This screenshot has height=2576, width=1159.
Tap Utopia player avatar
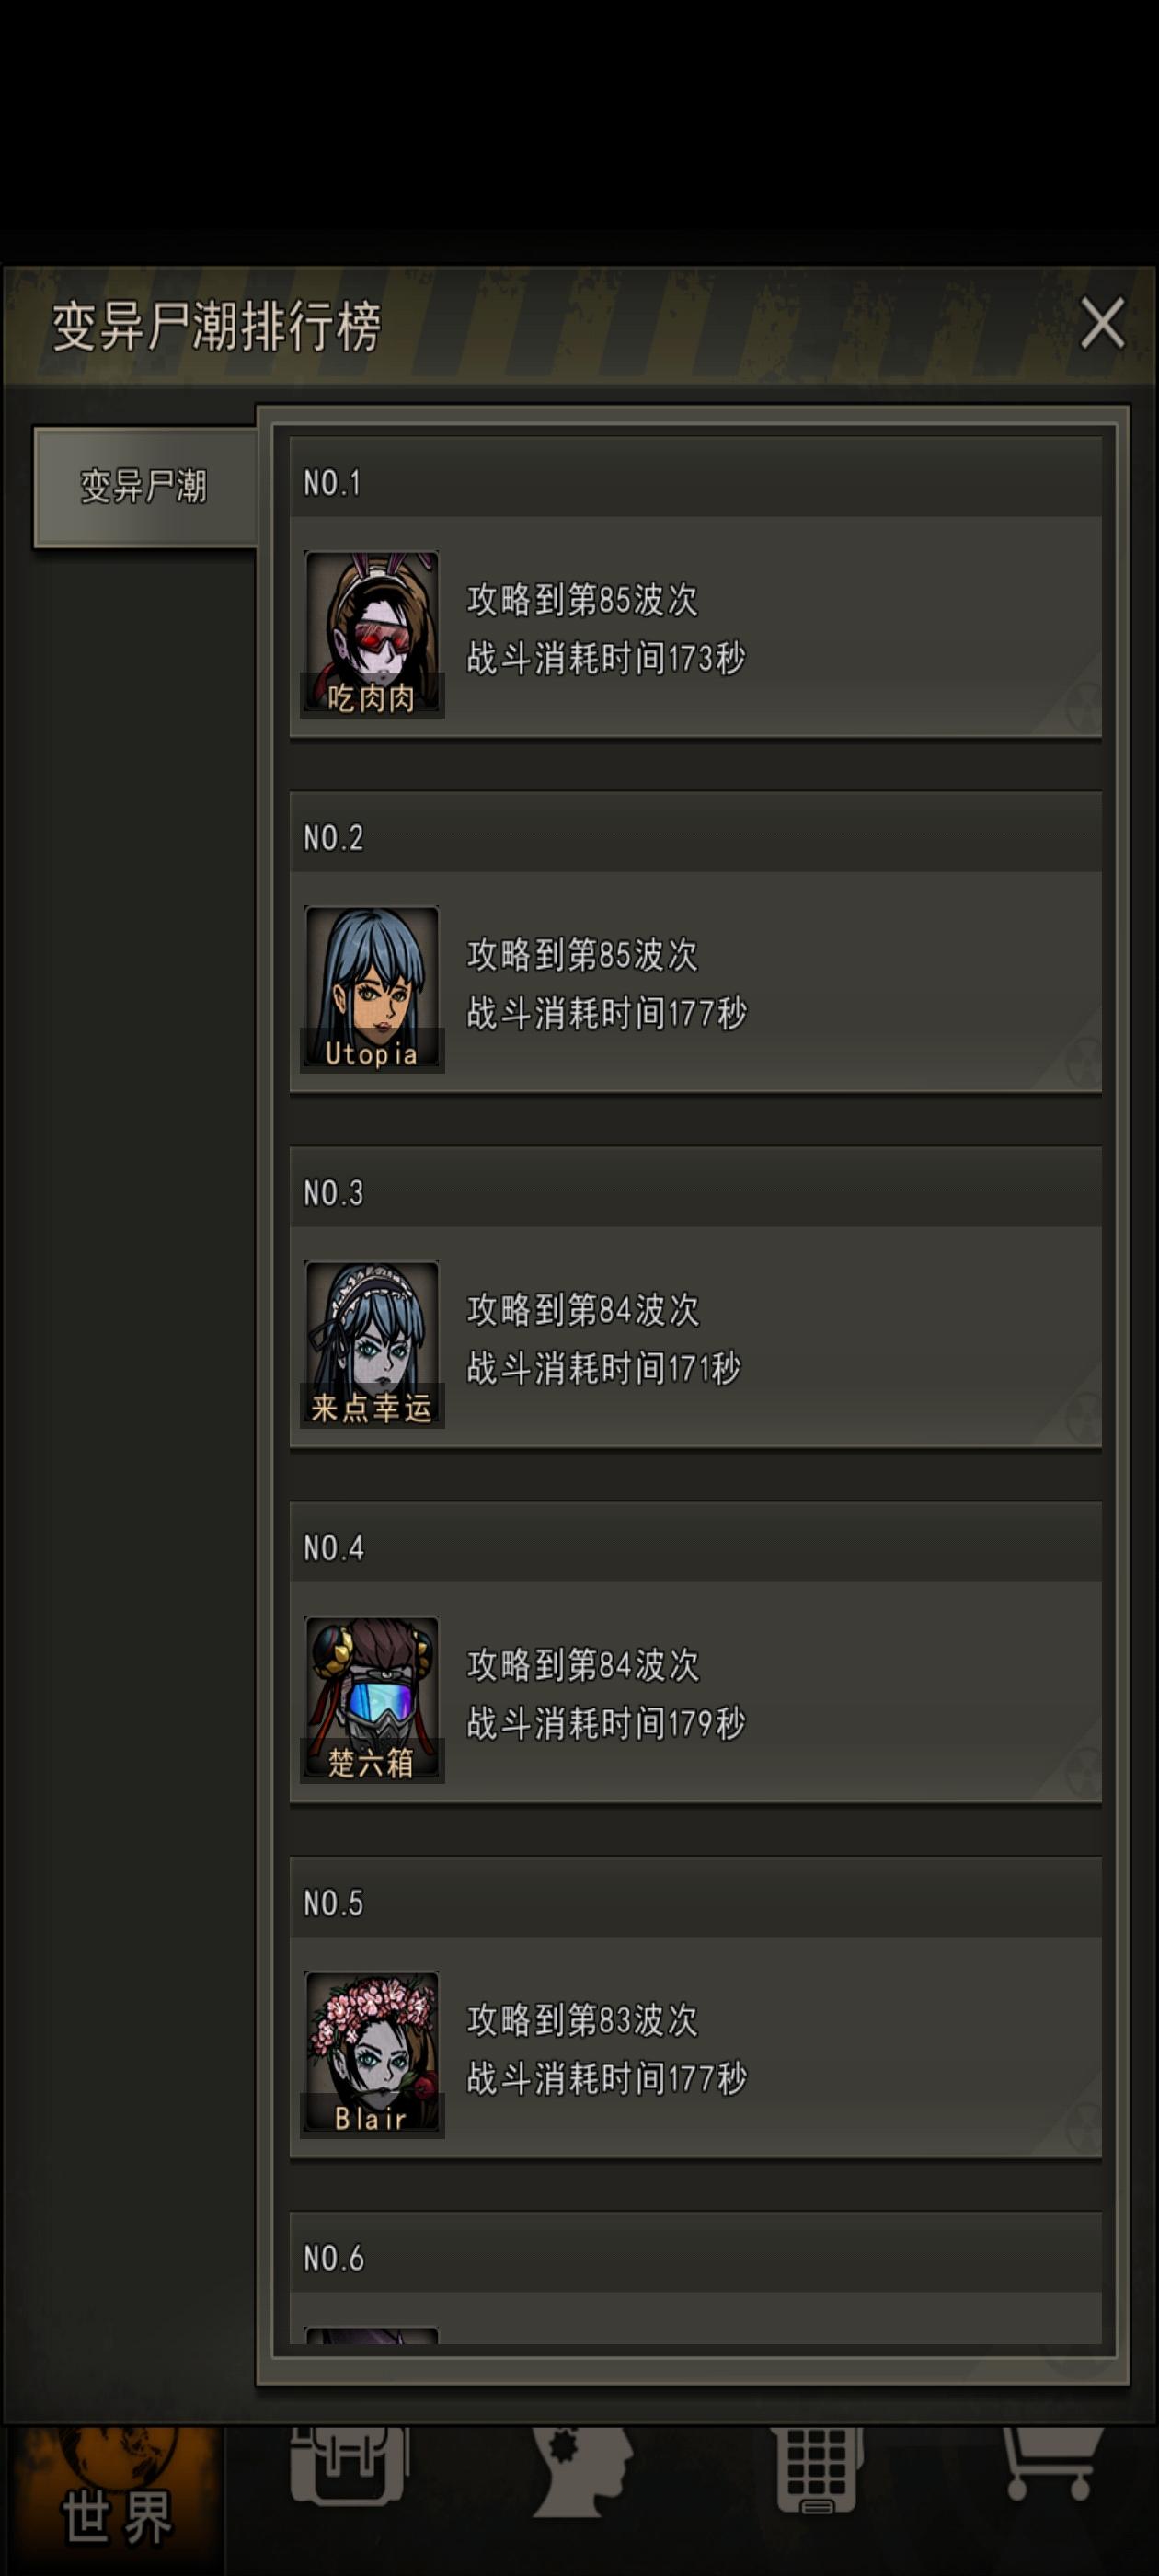coord(371,989)
